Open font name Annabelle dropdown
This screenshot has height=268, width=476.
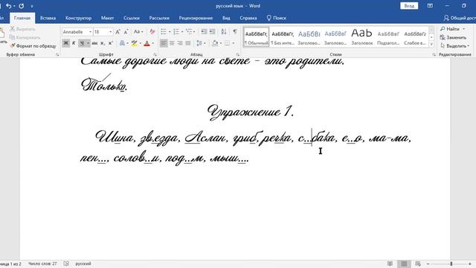(90, 32)
